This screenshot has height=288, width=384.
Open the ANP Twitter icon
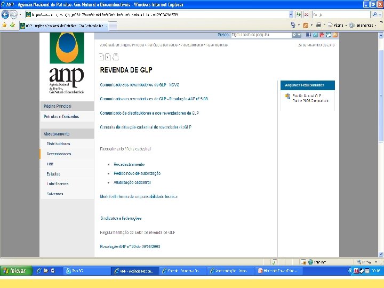[315, 35]
